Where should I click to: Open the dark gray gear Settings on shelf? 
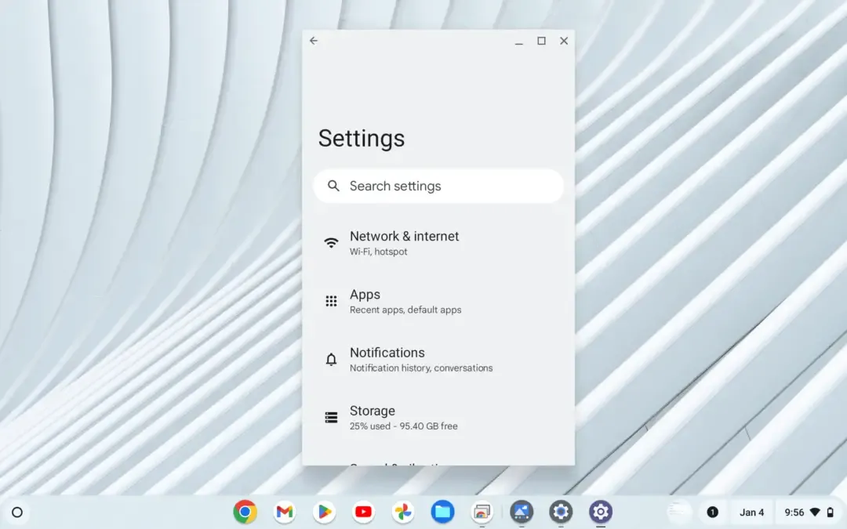[561, 512]
